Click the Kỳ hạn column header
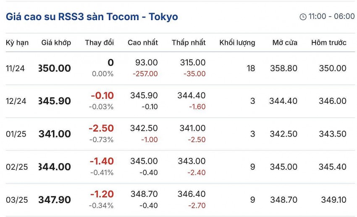Viewport: 357px width, 217px height. point(17,43)
